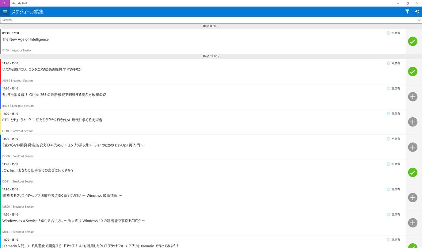Add the BA01 Office 365 session
Image resolution: width=422 pixels, height=248 pixels.
412,97
